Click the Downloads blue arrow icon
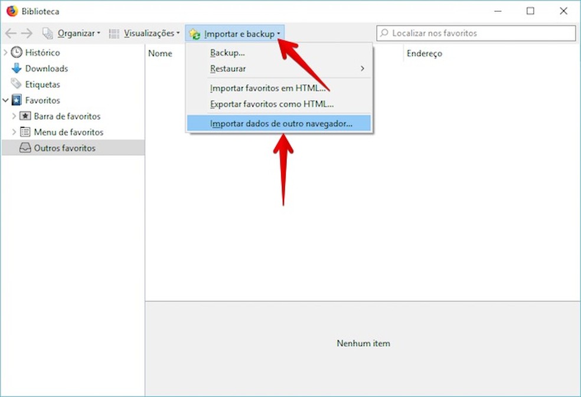Screen dimensions: 581x397 pyautogui.click(x=17, y=68)
